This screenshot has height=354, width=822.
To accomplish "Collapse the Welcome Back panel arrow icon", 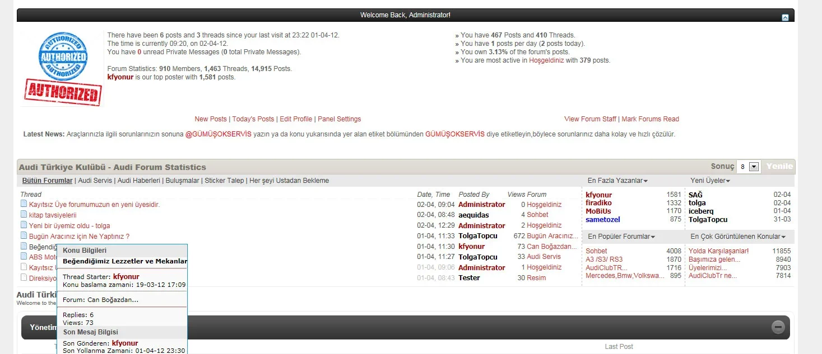I will pyautogui.click(x=785, y=17).
